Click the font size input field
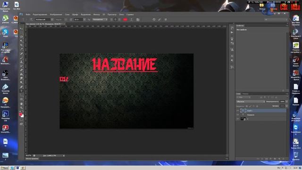 pos(79,19)
